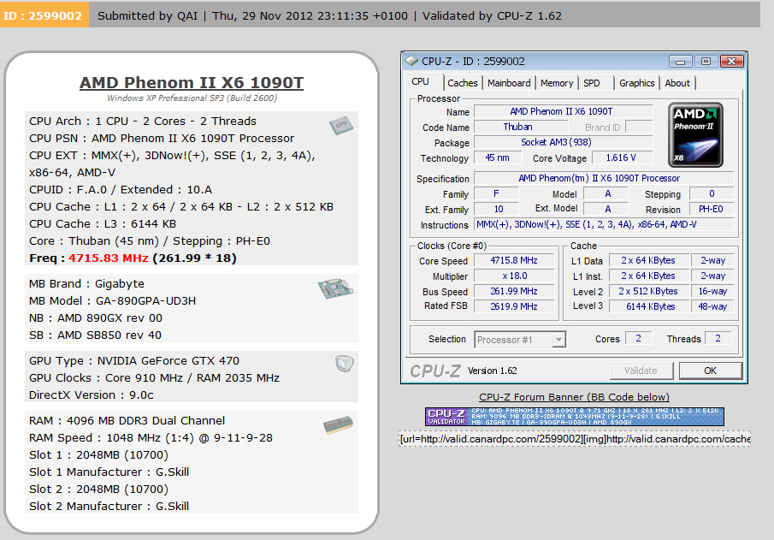774x540 pixels.
Task: Click the CPU-Z Validator forum banner image
Action: 575,417
